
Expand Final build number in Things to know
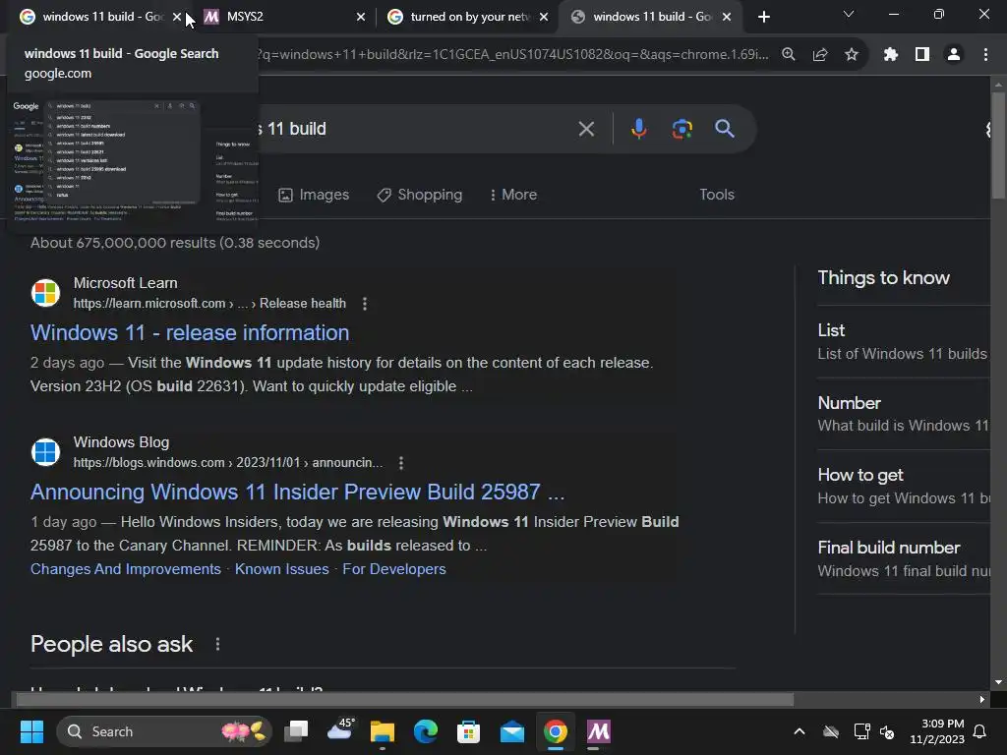coord(903,558)
